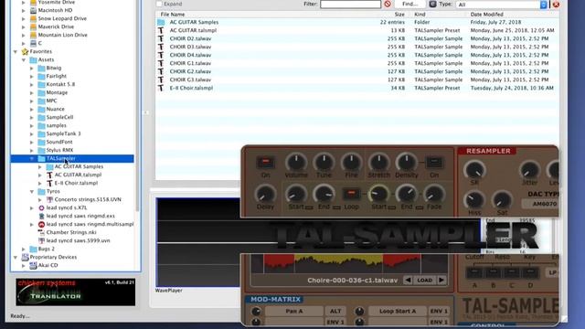Click the icon beside lead syncd s.X7L
The height and width of the screenshot is (329, 585).
(x=41, y=207)
